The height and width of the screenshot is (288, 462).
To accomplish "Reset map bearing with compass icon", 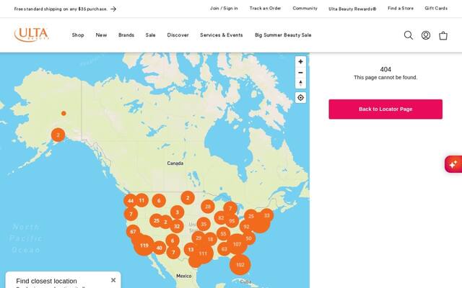I will [300, 84].
